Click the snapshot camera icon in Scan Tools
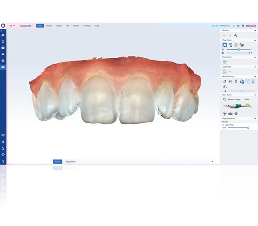Image resolution: width=258 pixels, height=226 pixels. click(x=230, y=113)
